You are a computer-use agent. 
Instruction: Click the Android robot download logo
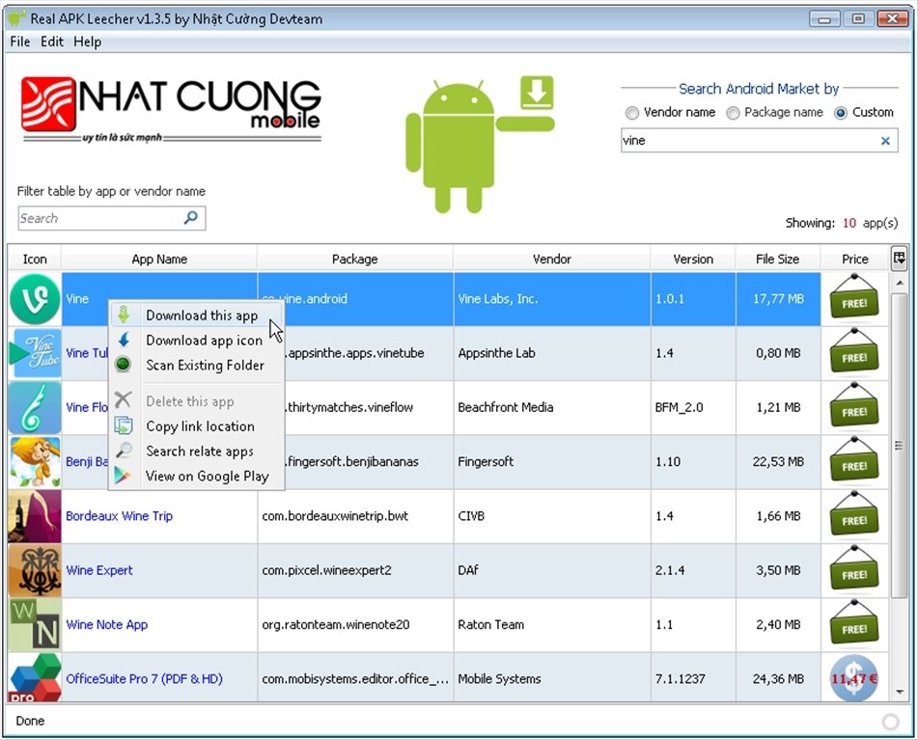click(480, 144)
